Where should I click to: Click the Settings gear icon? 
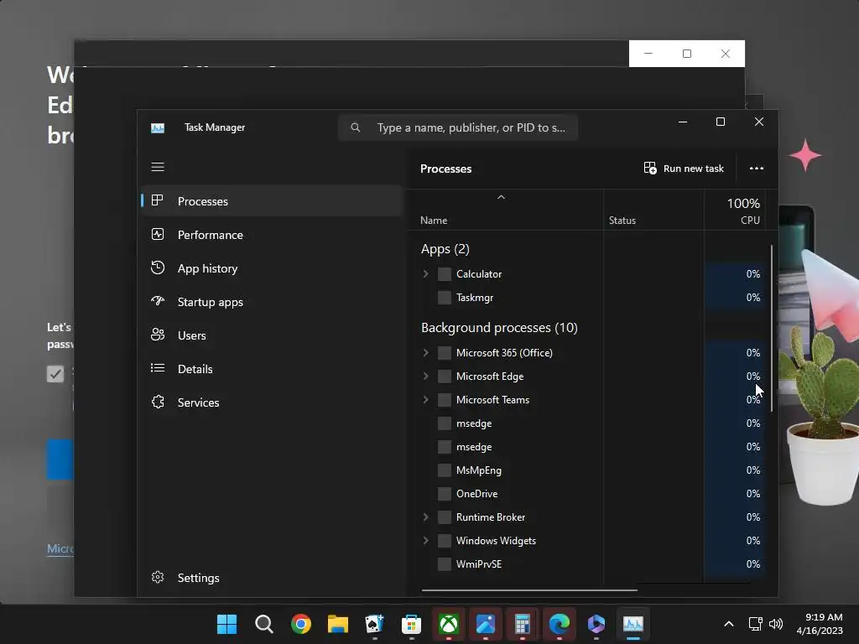tap(157, 577)
